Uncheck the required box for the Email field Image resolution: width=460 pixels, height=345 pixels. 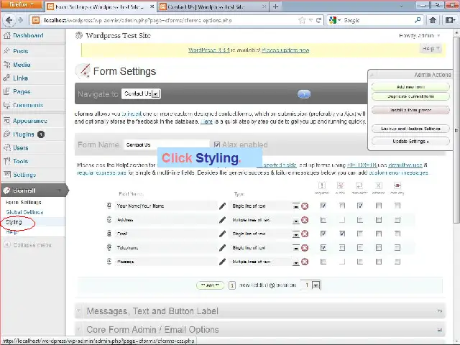[323, 234]
